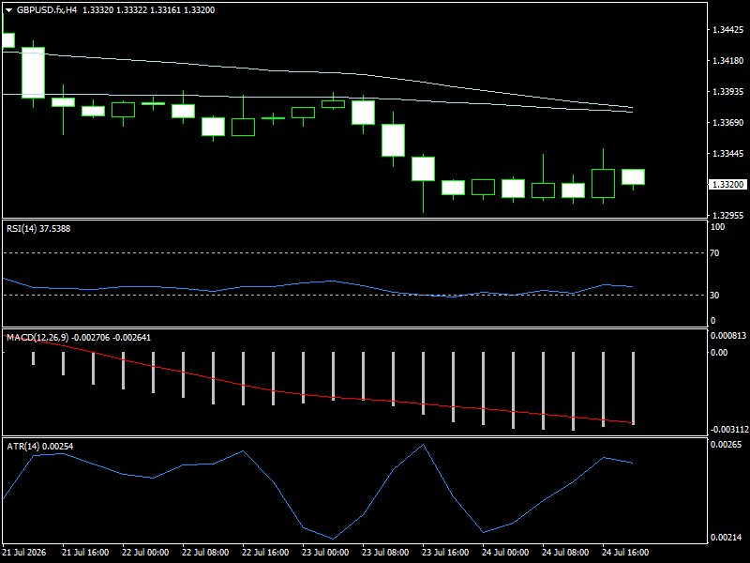Click the MACD -0.003112 scale value
The height and width of the screenshot is (563, 750).
[728, 430]
